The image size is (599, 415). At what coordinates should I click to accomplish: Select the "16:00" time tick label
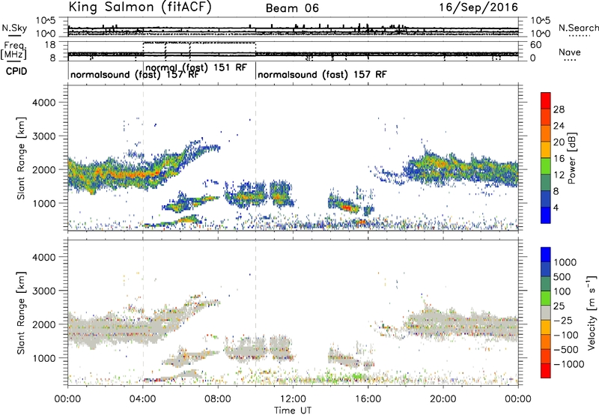(x=368, y=399)
